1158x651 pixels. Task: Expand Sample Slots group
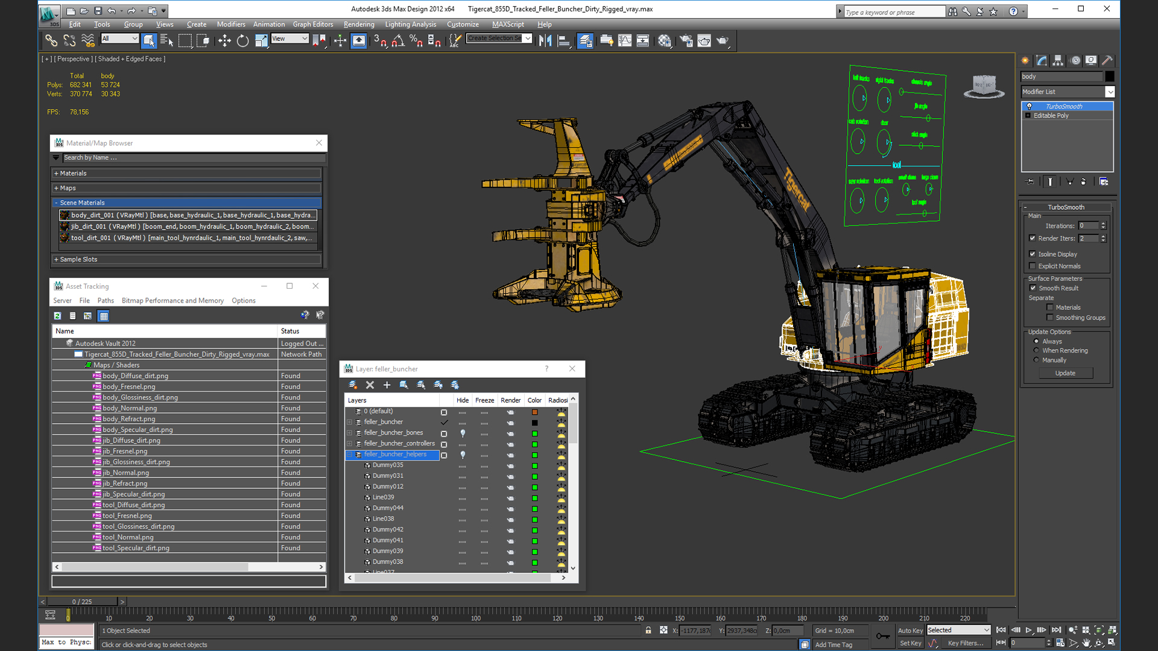57,259
